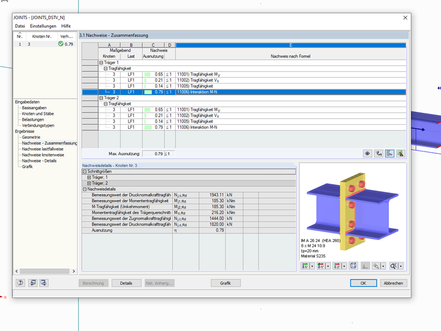The width and height of the screenshot is (441, 331).
Task: Open the X view direction dropdown arrow
Action: [312, 266]
